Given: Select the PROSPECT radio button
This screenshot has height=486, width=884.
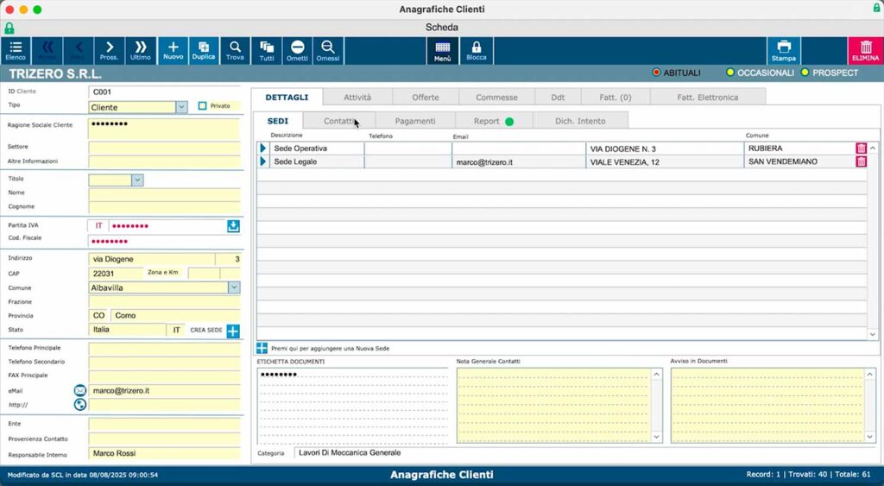Looking at the screenshot, I should [805, 73].
